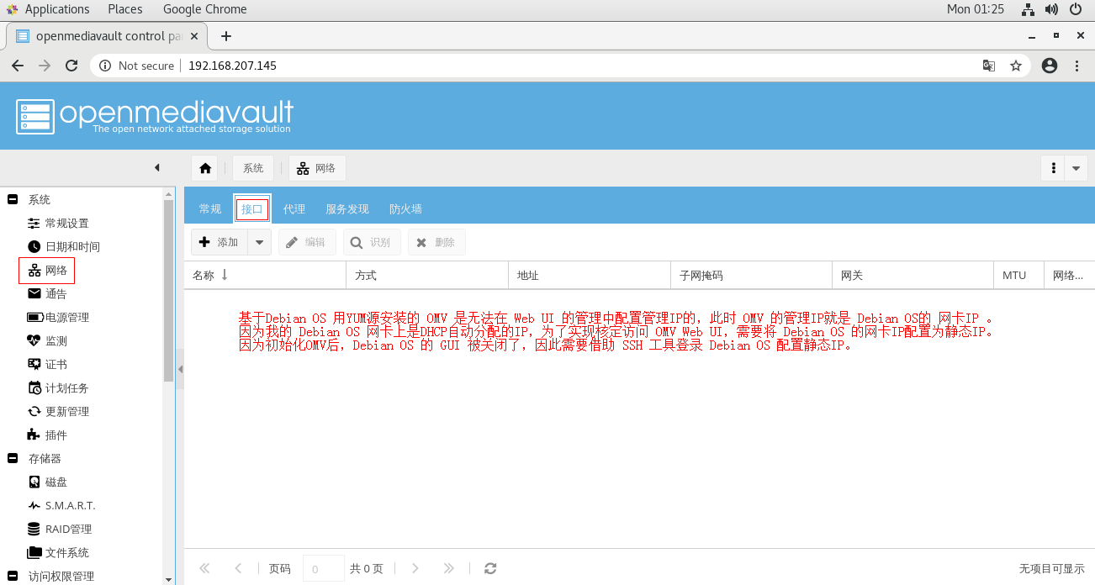
Task: Click the Identify (识别) button
Action: [x=372, y=242]
